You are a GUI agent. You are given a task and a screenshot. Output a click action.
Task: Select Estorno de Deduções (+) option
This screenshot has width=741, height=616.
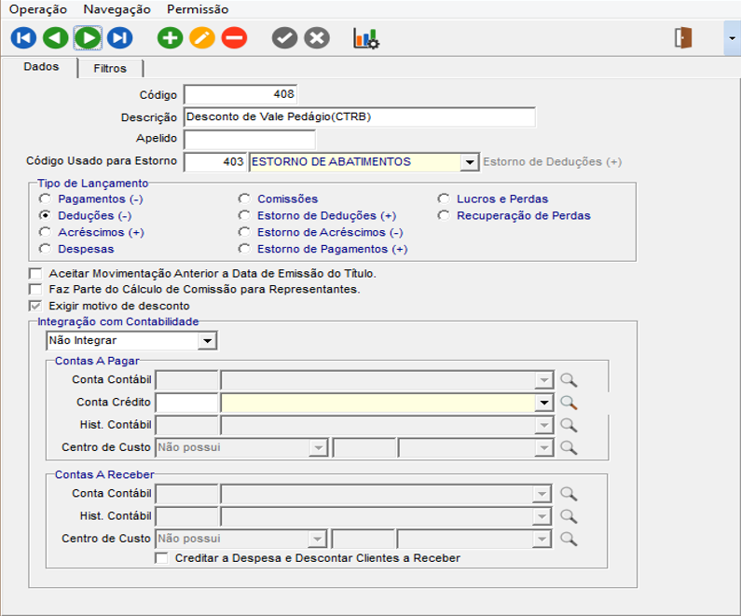[x=244, y=216]
